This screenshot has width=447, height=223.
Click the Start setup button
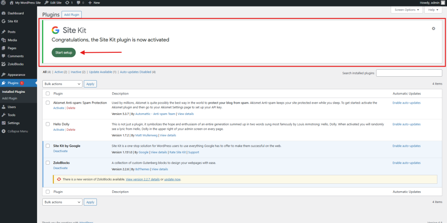(64, 53)
